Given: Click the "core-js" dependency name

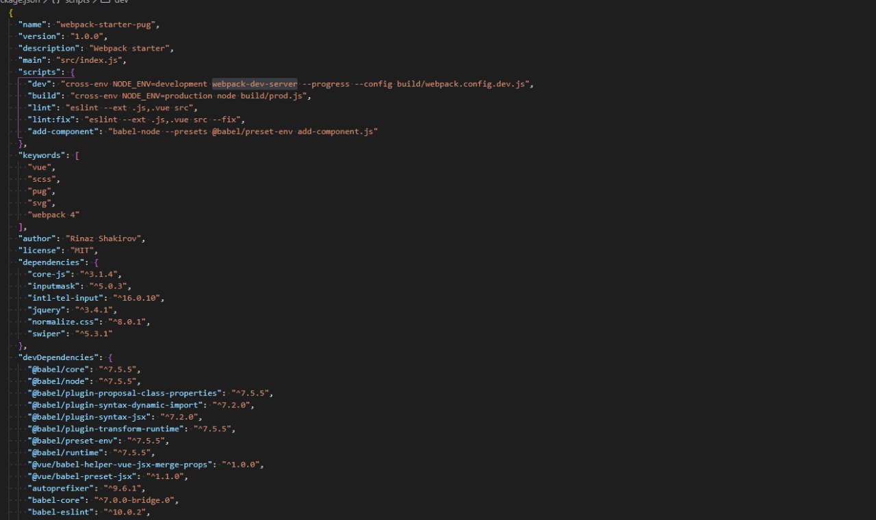Looking at the screenshot, I should (x=51, y=274).
